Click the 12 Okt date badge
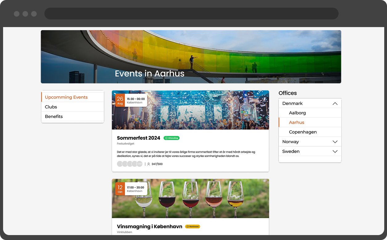The image size is (387, 240). 120,189
